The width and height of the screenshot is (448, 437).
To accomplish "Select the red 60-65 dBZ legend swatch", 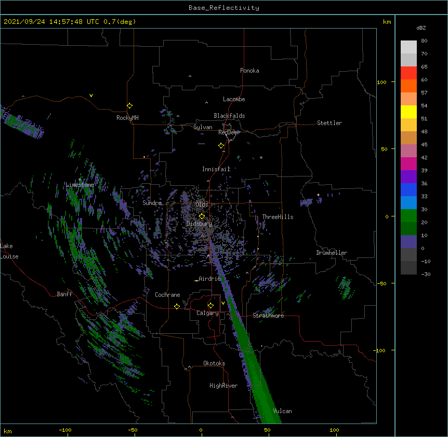I will pos(409,73).
